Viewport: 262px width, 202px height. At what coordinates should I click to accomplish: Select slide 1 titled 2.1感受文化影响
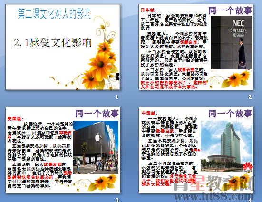pos(63,47)
